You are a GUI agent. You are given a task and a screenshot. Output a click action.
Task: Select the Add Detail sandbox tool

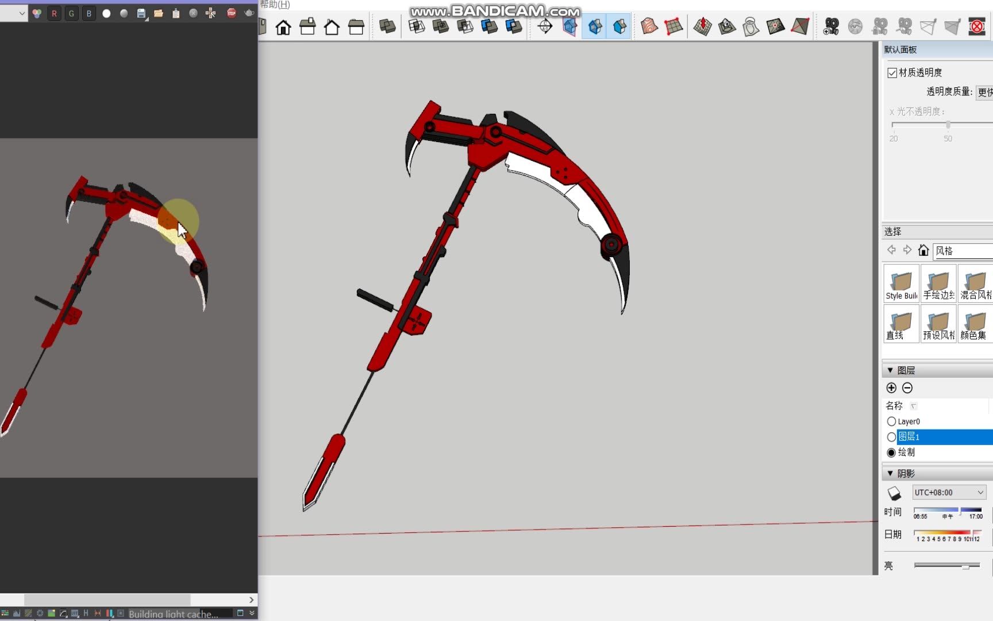click(775, 27)
